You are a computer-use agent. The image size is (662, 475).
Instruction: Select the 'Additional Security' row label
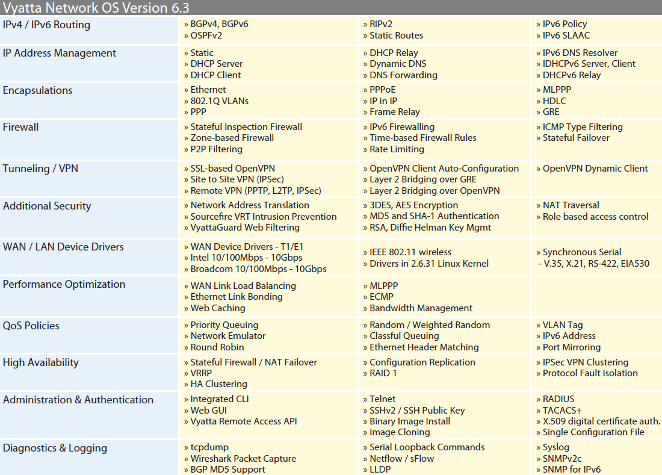(47, 206)
